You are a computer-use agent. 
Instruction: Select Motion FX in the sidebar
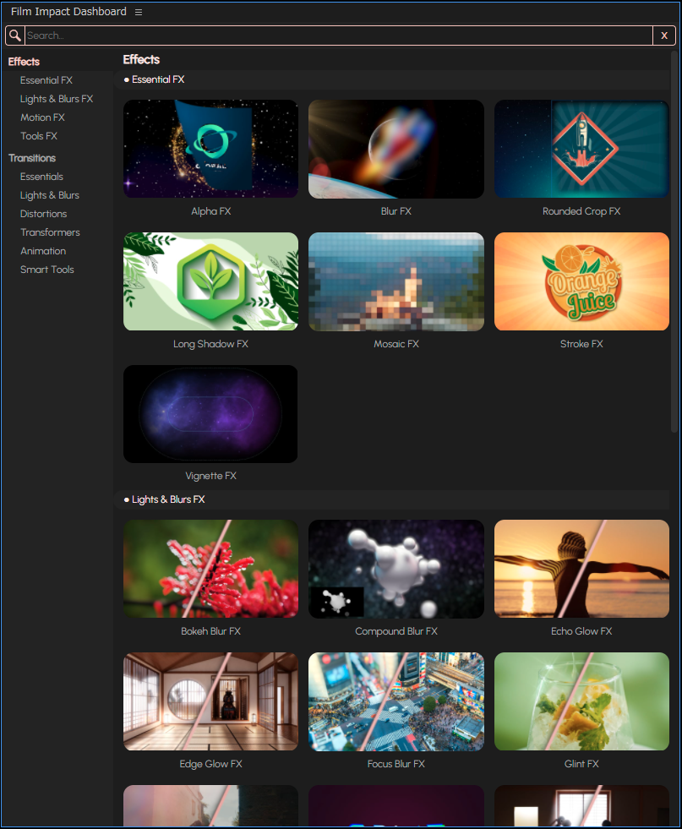pyautogui.click(x=42, y=117)
